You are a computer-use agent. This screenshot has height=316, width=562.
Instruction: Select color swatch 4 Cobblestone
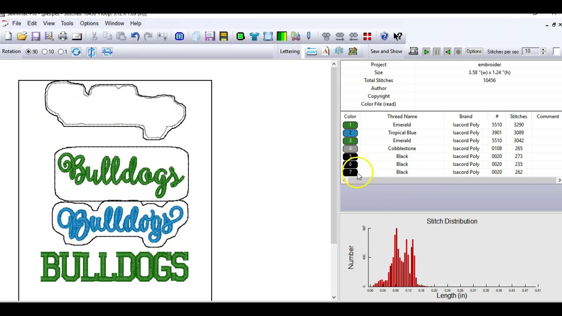click(x=350, y=148)
